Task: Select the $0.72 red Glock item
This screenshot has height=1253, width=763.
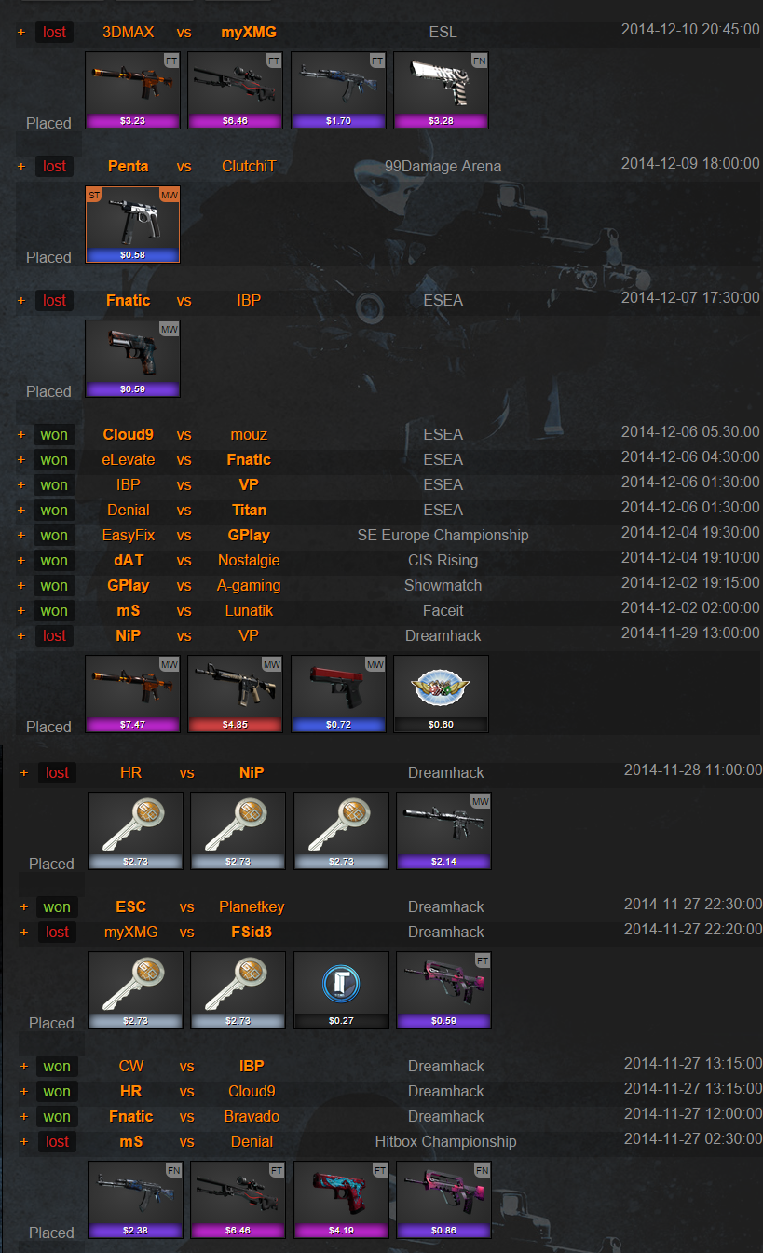Action: click(338, 694)
